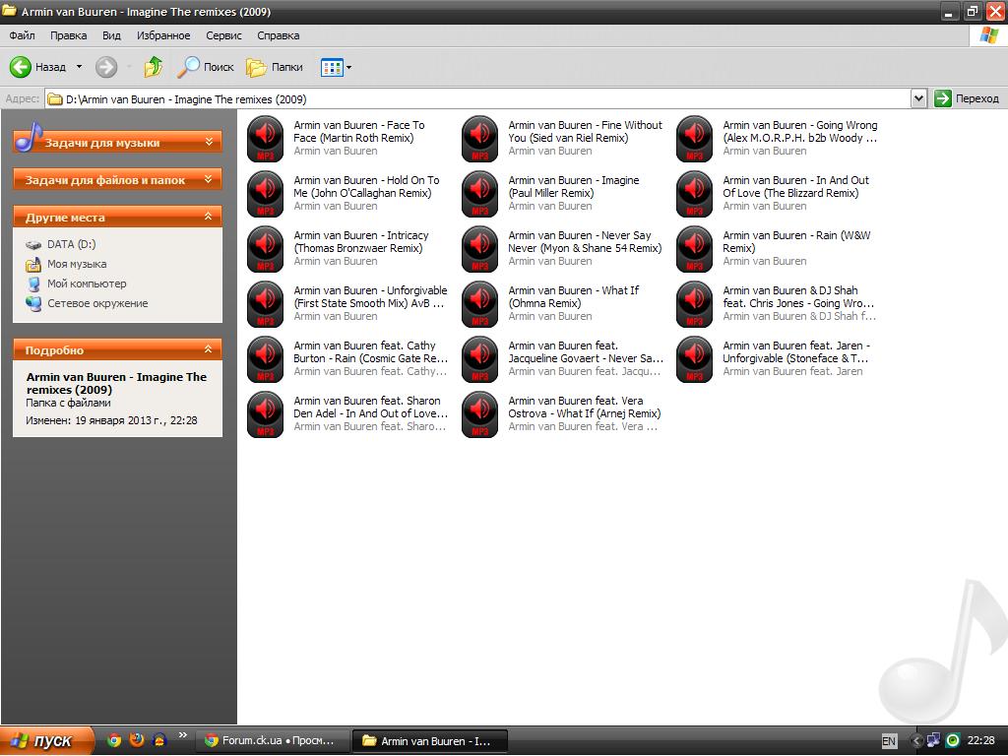This screenshot has width=1008, height=756.
Task: Open the Правка menu
Action: click(68, 35)
